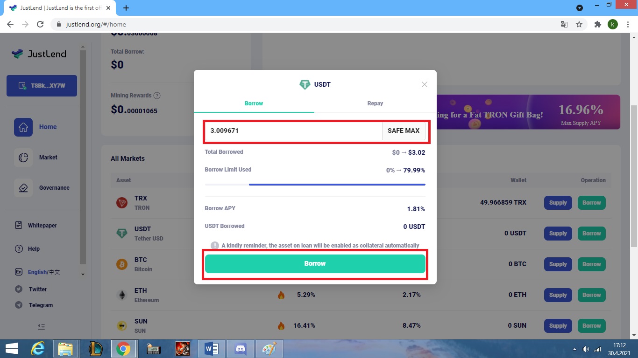Bookmark this page with the star icon
The image size is (638, 358).
pyautogui.click(x=579, y=24)
